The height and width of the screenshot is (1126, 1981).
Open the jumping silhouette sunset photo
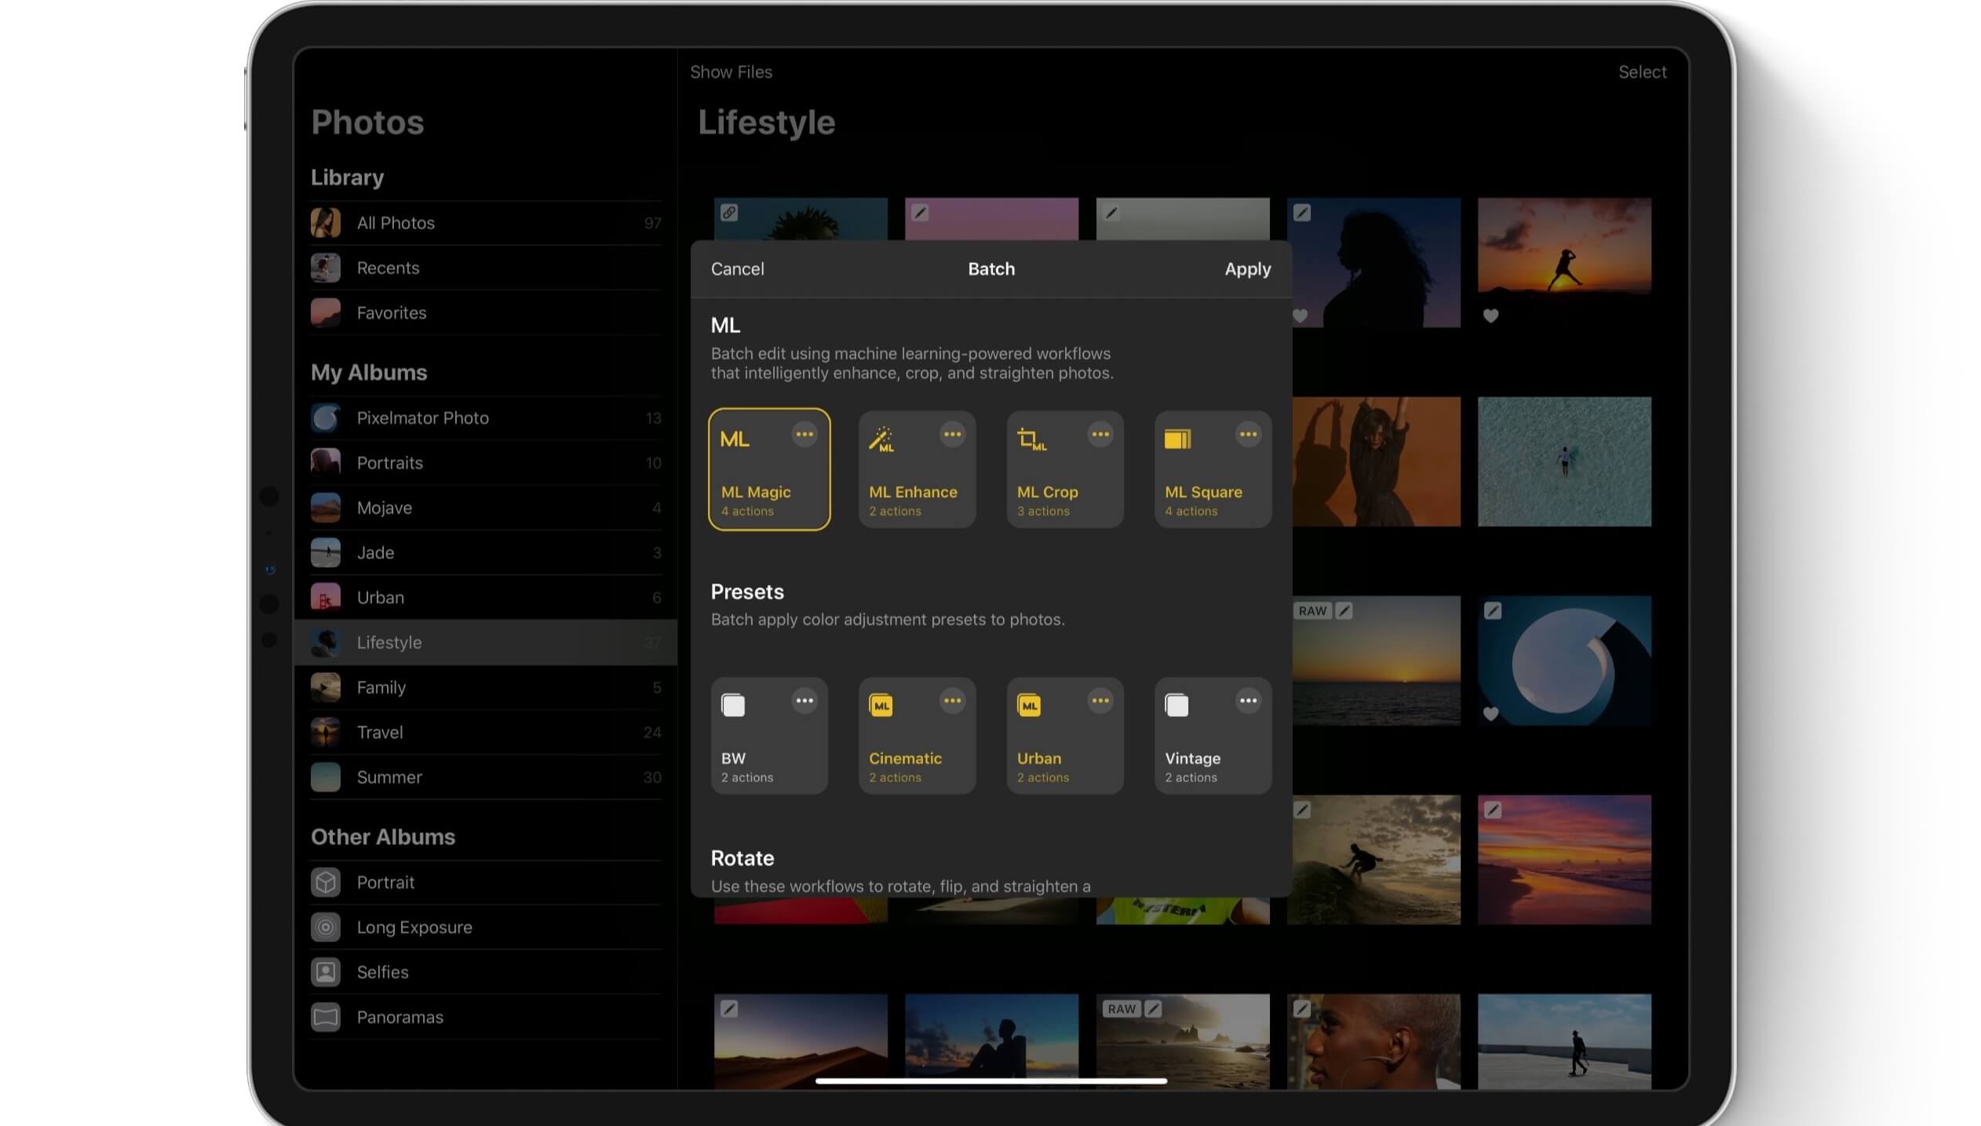pyautogui.click(x=1564, y=245)
